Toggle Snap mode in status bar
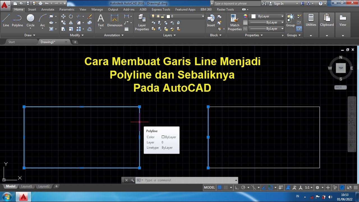359x202 pixels. (226, 187)
